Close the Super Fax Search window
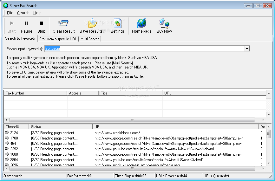 click(x=267, y=6)
